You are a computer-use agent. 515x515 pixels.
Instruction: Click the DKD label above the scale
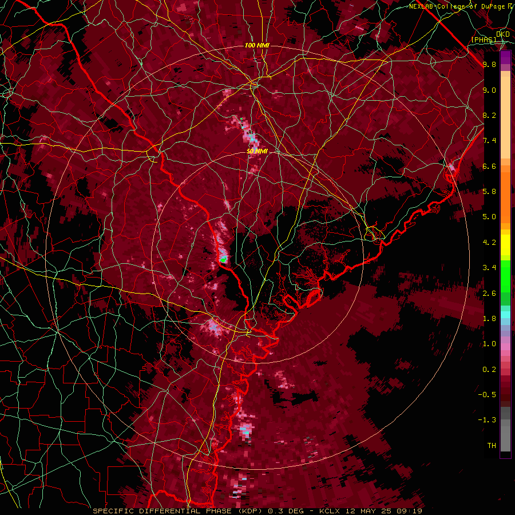(x=502, y=34)
